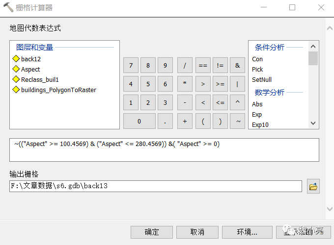This screenshot has height=245, width=334.
Task: Click the number 7 button
Action: (131, 65)
